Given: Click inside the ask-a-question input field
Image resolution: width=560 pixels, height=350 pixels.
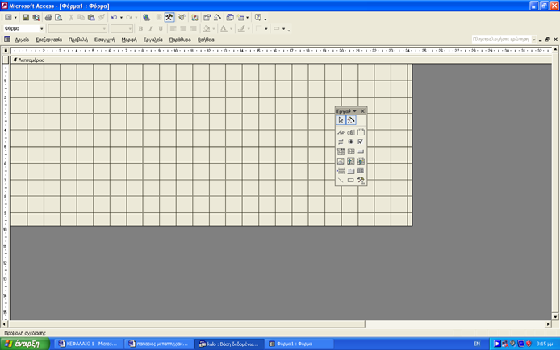Looking at the screenshot, I should click(501, 40).
